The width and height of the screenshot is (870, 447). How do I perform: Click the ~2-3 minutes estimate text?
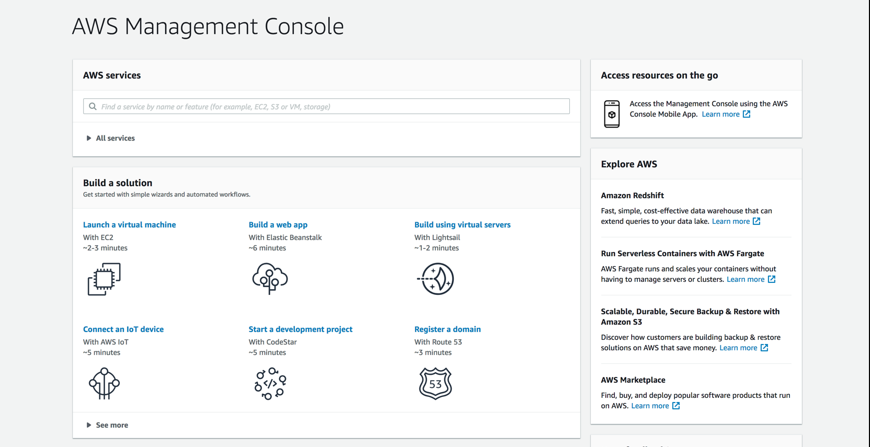105,248
